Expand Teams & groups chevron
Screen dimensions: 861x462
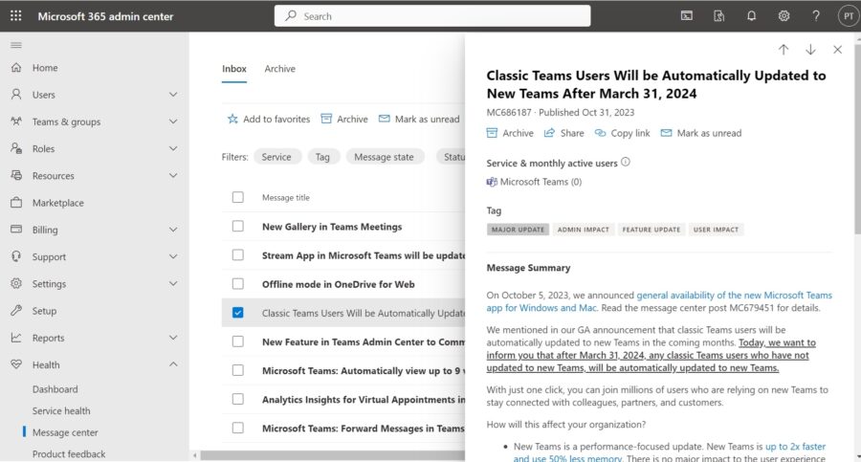(x=173, y=121)
